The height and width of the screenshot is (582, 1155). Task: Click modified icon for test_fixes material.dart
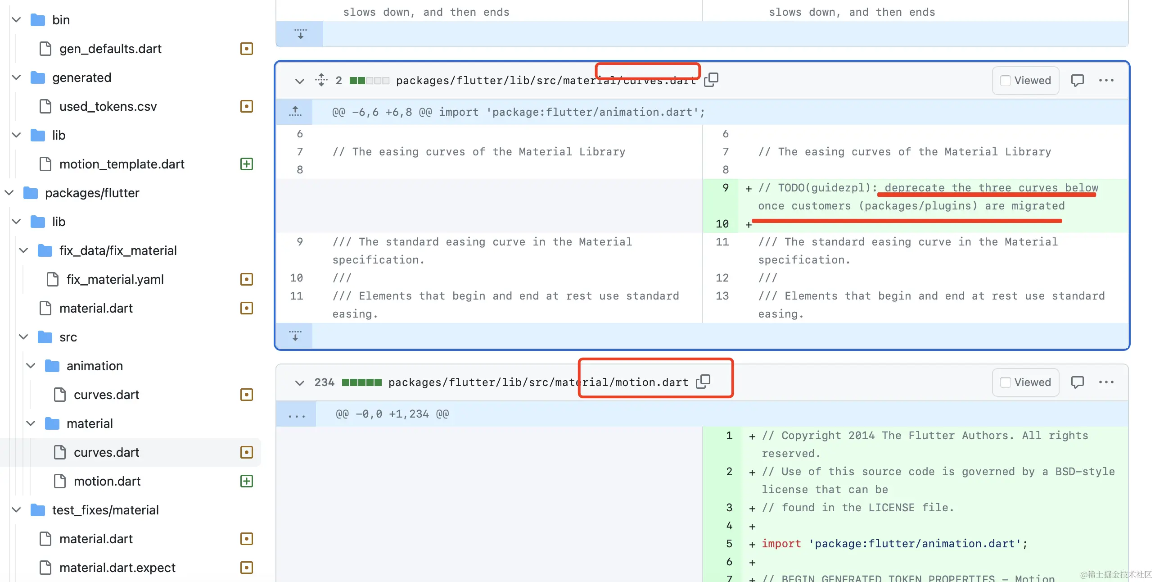pos(247,539)
